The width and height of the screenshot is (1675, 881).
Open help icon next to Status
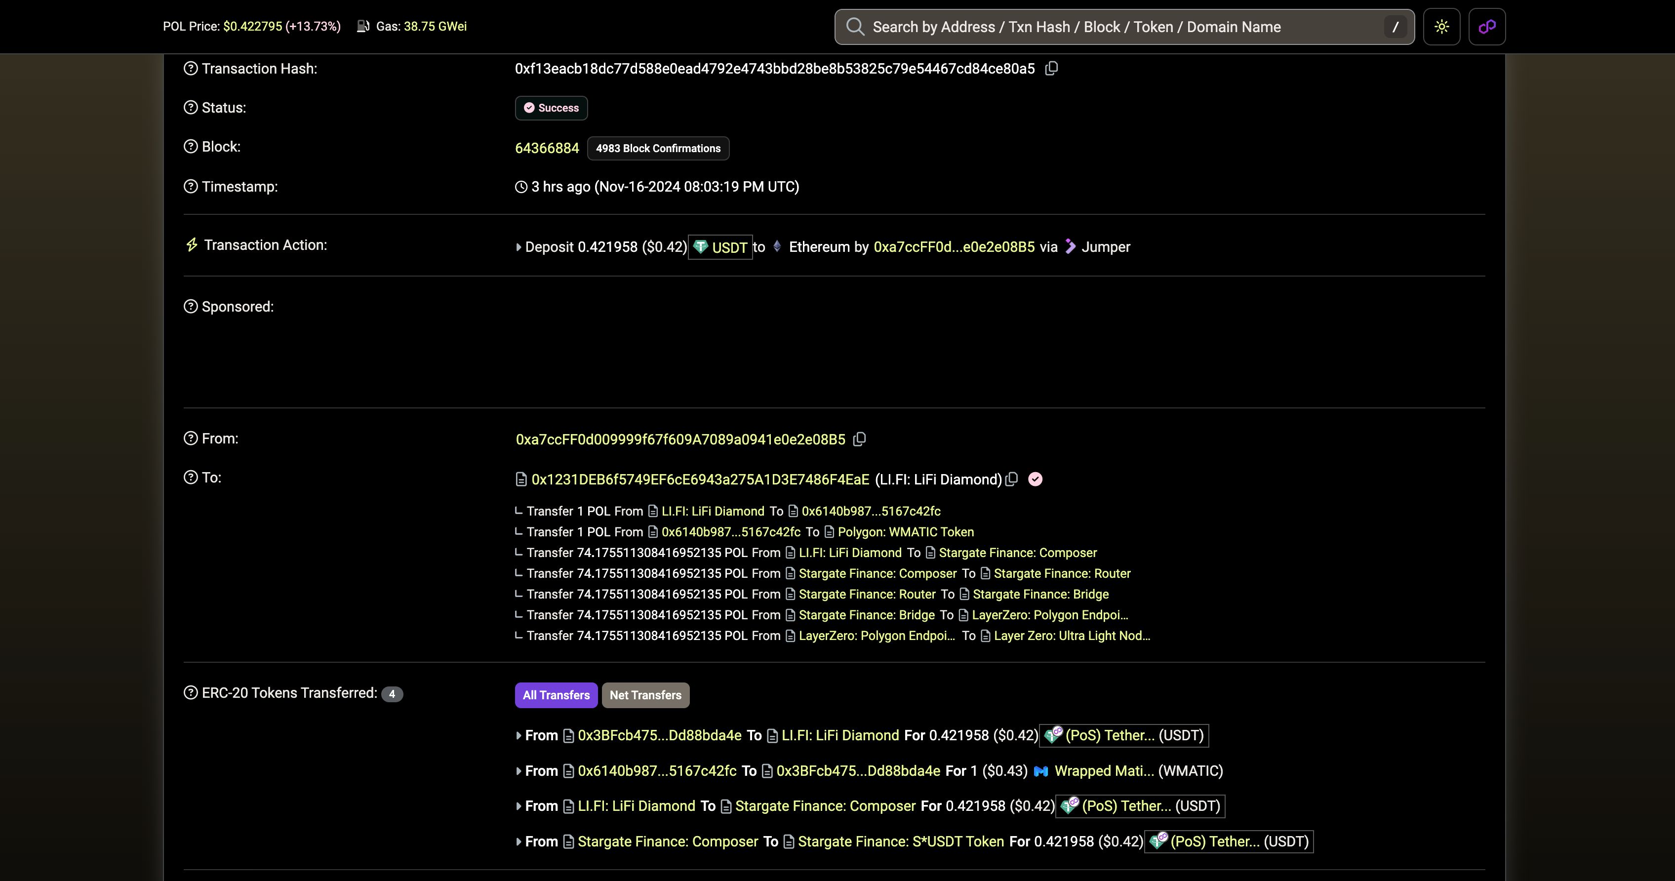[x=191, y=107]
